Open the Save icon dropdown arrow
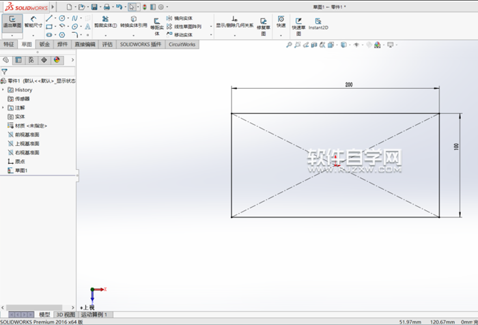Image resolution: width=478 pixels, height=325 pixels. point(100,7)
